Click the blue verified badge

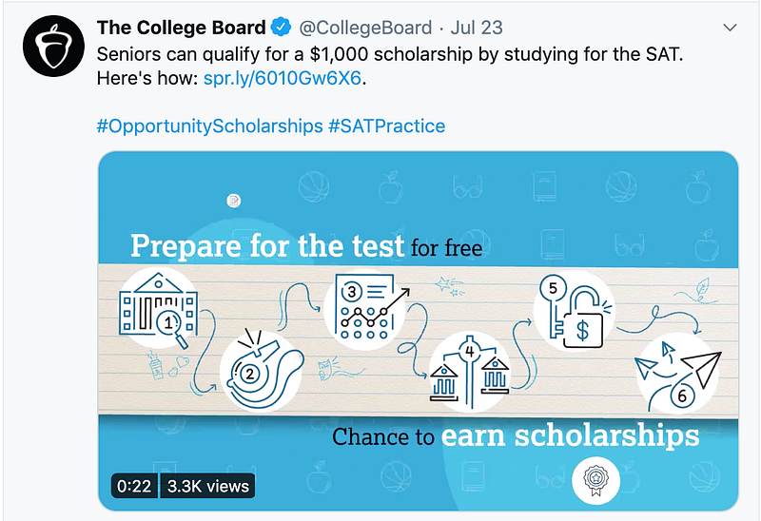click(x=283, y=27)
